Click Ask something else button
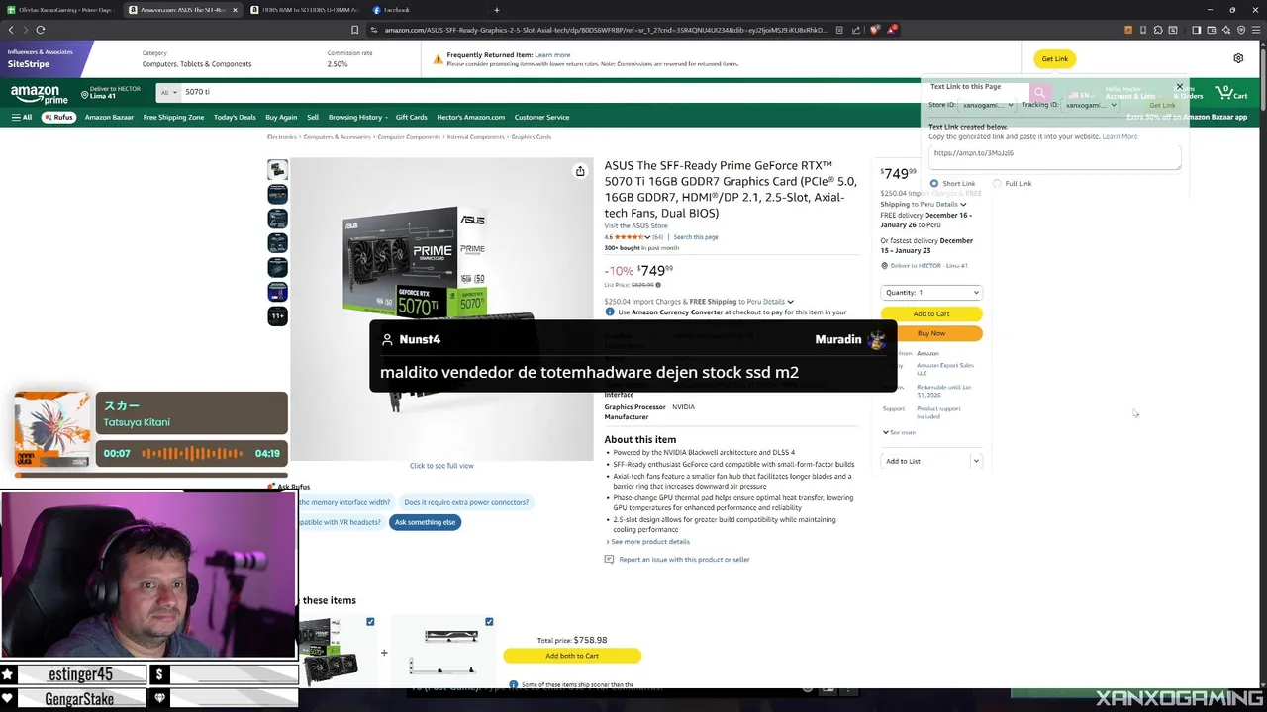 coord(425,522)
